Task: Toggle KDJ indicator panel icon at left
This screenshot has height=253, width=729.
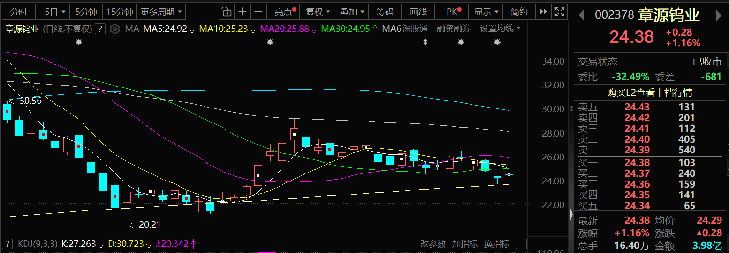Action: pos(7,244)
